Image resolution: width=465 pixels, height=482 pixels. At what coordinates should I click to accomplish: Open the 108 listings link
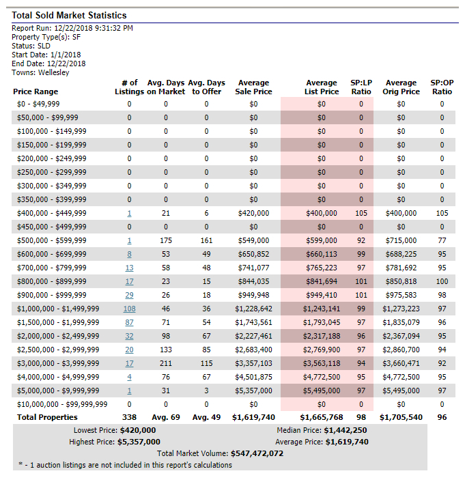pyautogui.click(x=129, y=309)
